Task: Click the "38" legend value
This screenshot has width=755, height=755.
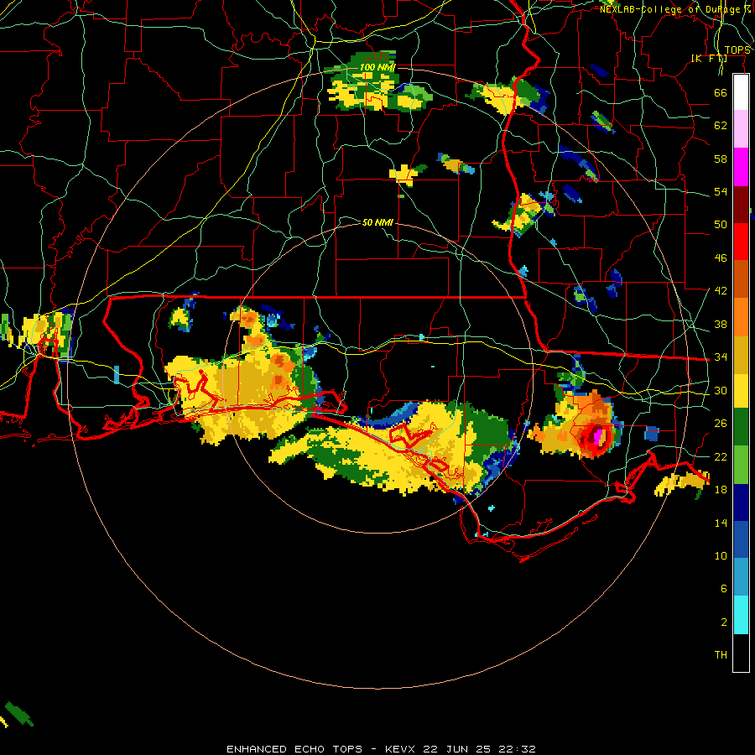Action: tap(721, 324)
